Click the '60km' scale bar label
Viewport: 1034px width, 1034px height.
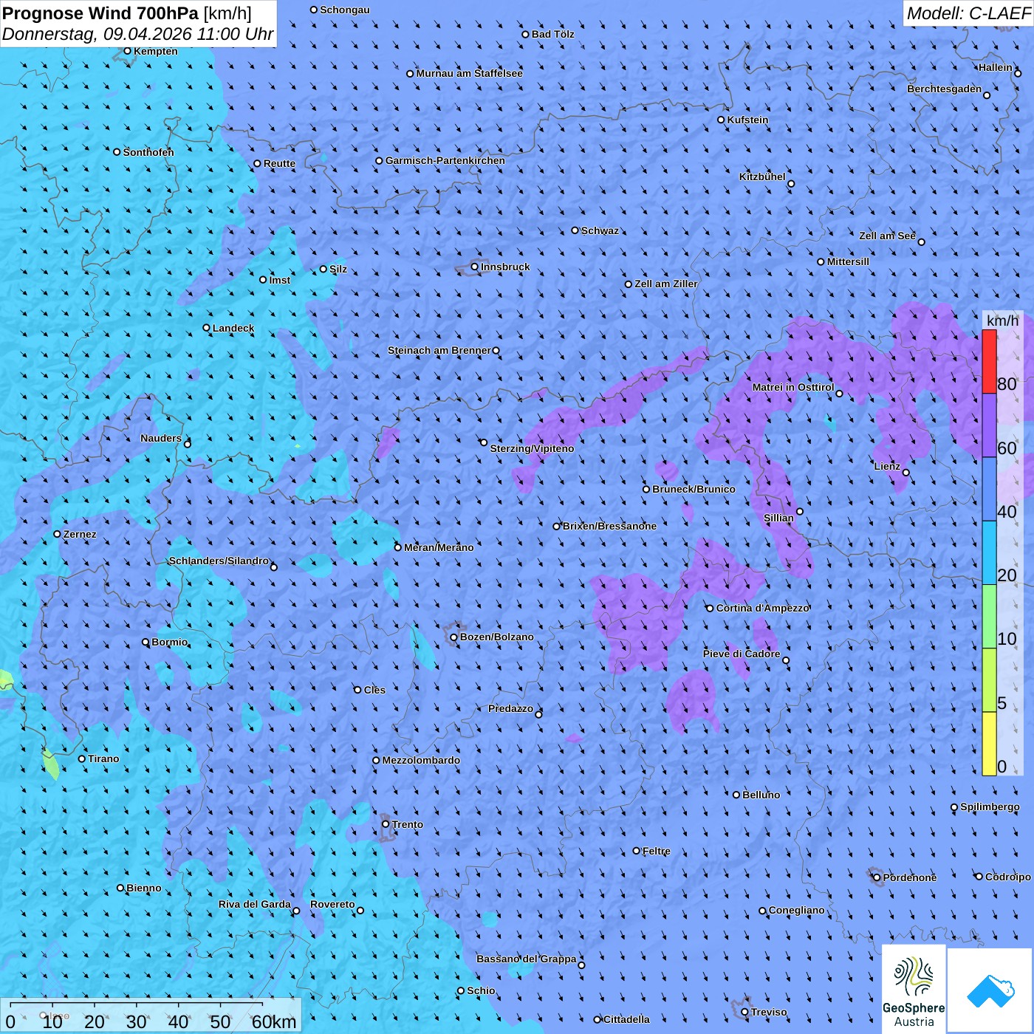tap(274, 1022)
